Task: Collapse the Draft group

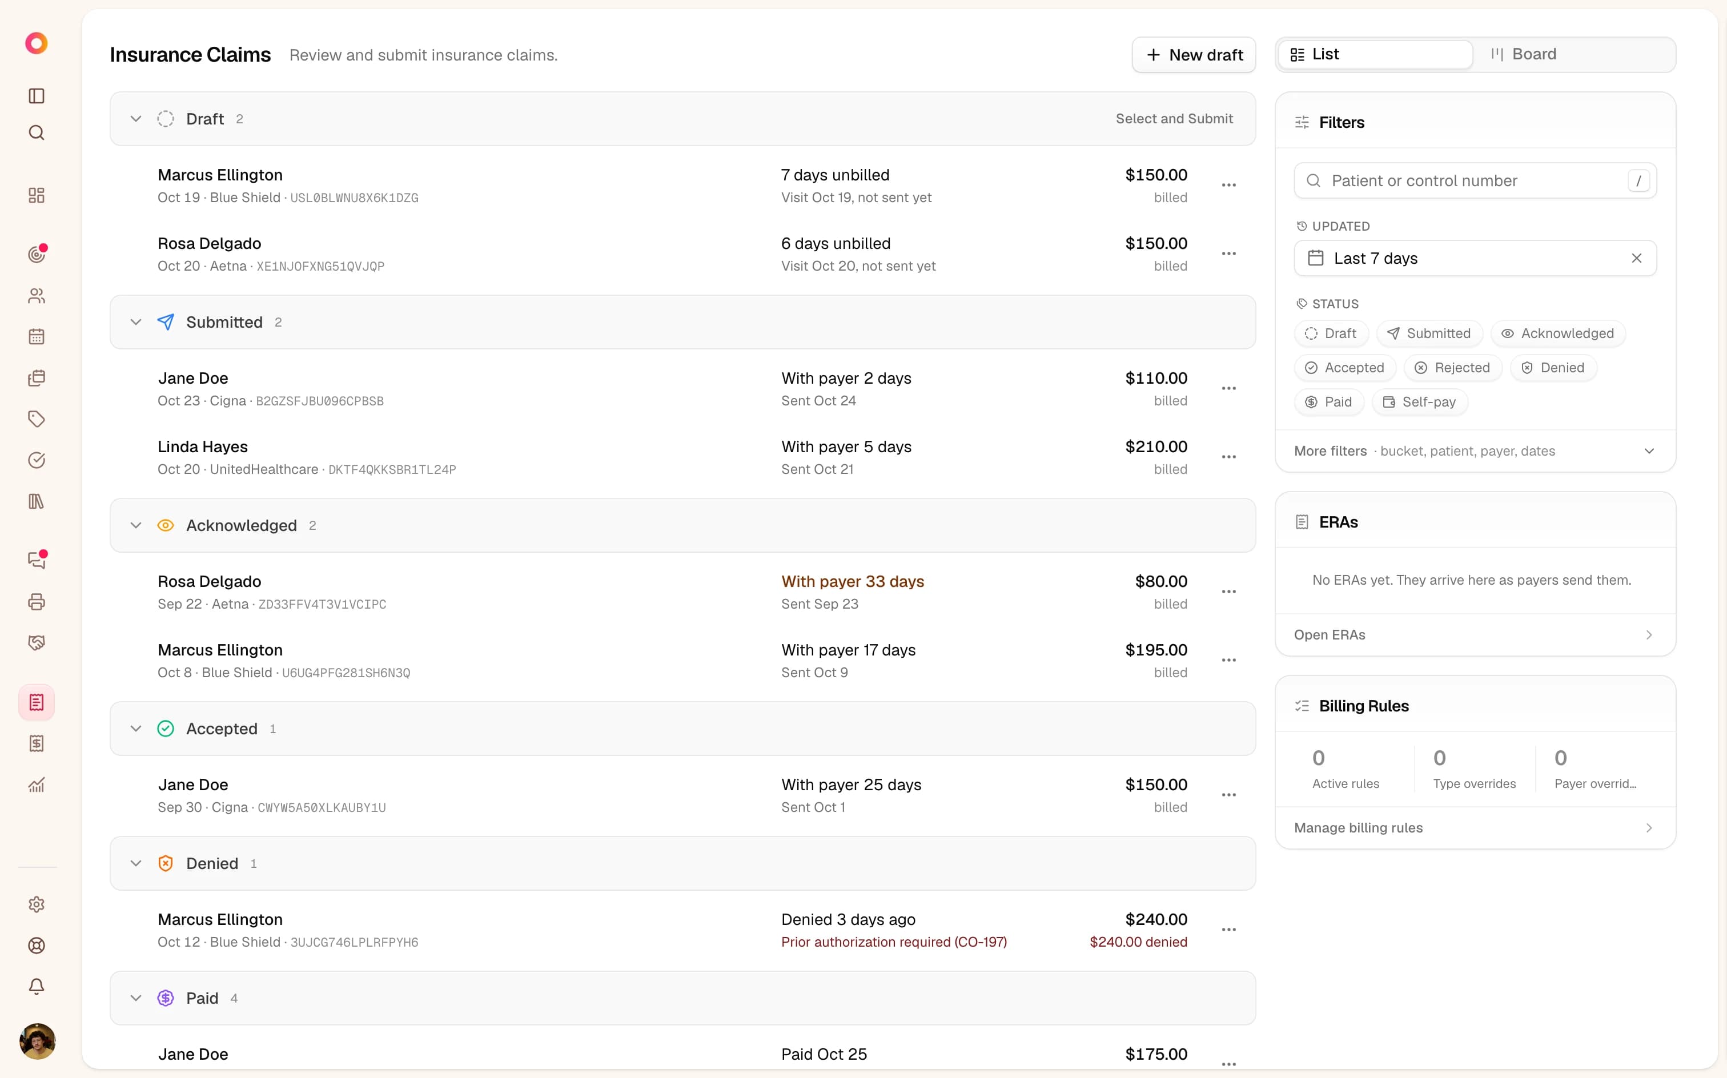Action: coord(135,119)
